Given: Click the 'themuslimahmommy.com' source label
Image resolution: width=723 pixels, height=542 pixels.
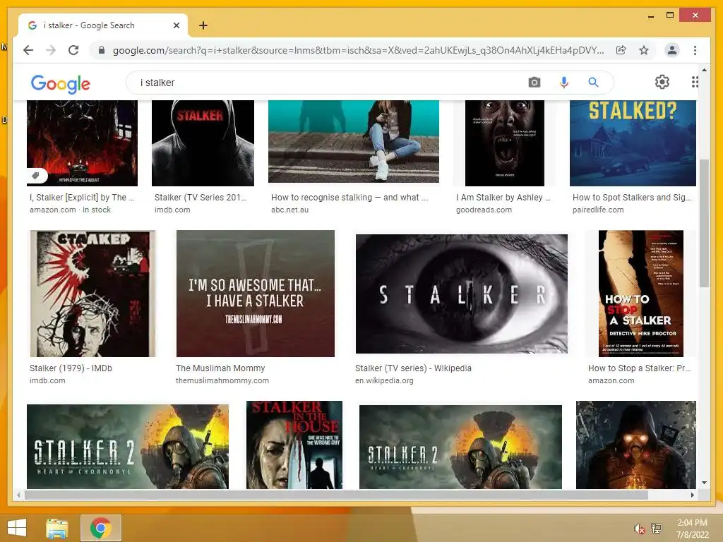Looking at the screenshot, I should [x=222, y=380].
